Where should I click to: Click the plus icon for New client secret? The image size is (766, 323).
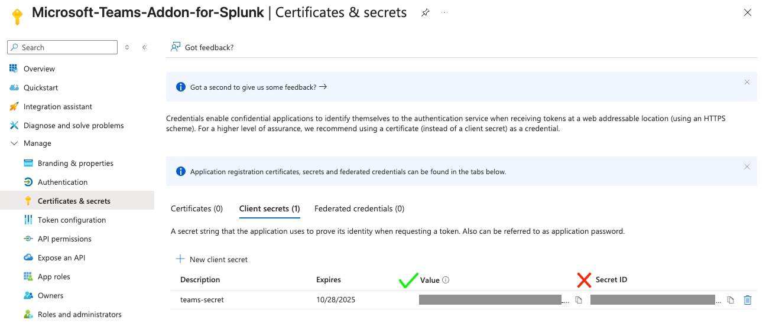[x=180, y=259]
